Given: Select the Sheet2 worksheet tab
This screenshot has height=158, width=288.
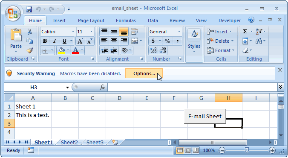Looking at the screenshot, I should pyautogui.click(x=69, y=142).
